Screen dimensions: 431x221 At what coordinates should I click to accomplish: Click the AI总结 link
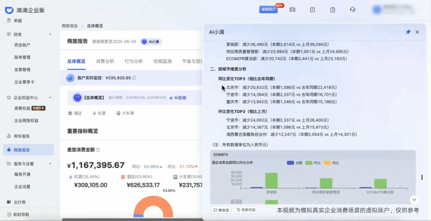tap(177, 98)
